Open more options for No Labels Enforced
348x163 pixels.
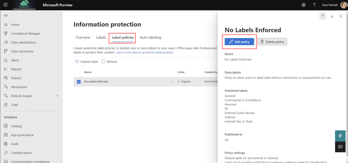pyautogui.click(x=172, y=82)
